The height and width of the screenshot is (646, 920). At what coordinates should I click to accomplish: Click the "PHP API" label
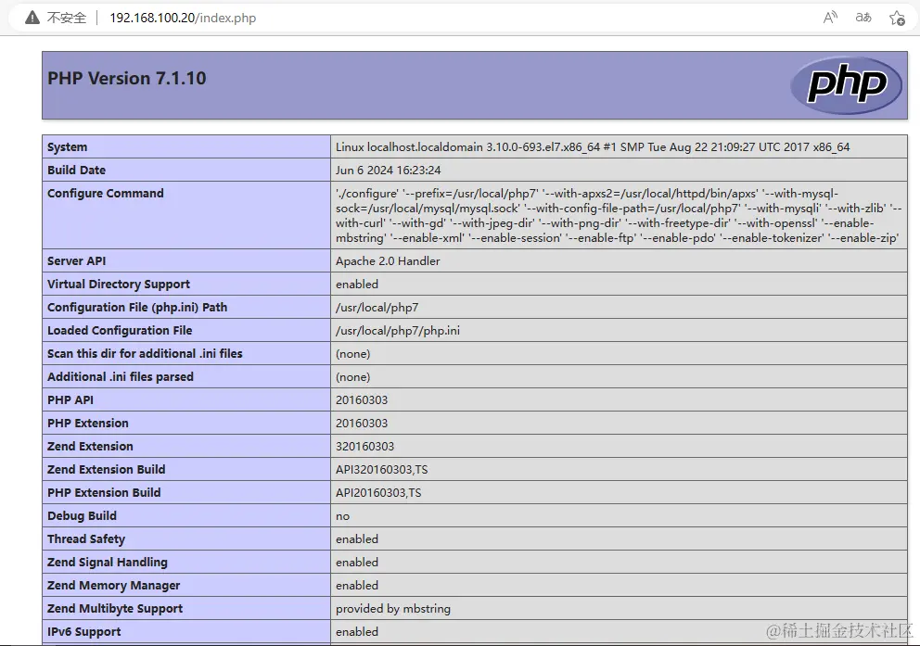point(70,399)
